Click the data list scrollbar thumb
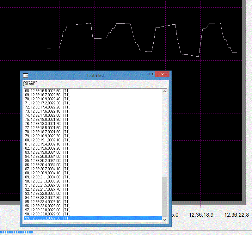Image resolution: width=252 pixels, height=235 pixels. 164,197
